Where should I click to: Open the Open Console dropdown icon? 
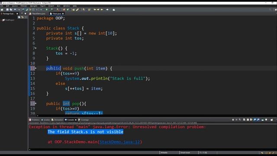[x=272, y=120]
